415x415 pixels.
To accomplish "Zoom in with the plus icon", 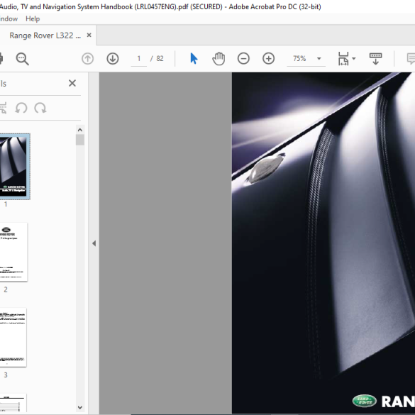I will (x=268, y=58).
